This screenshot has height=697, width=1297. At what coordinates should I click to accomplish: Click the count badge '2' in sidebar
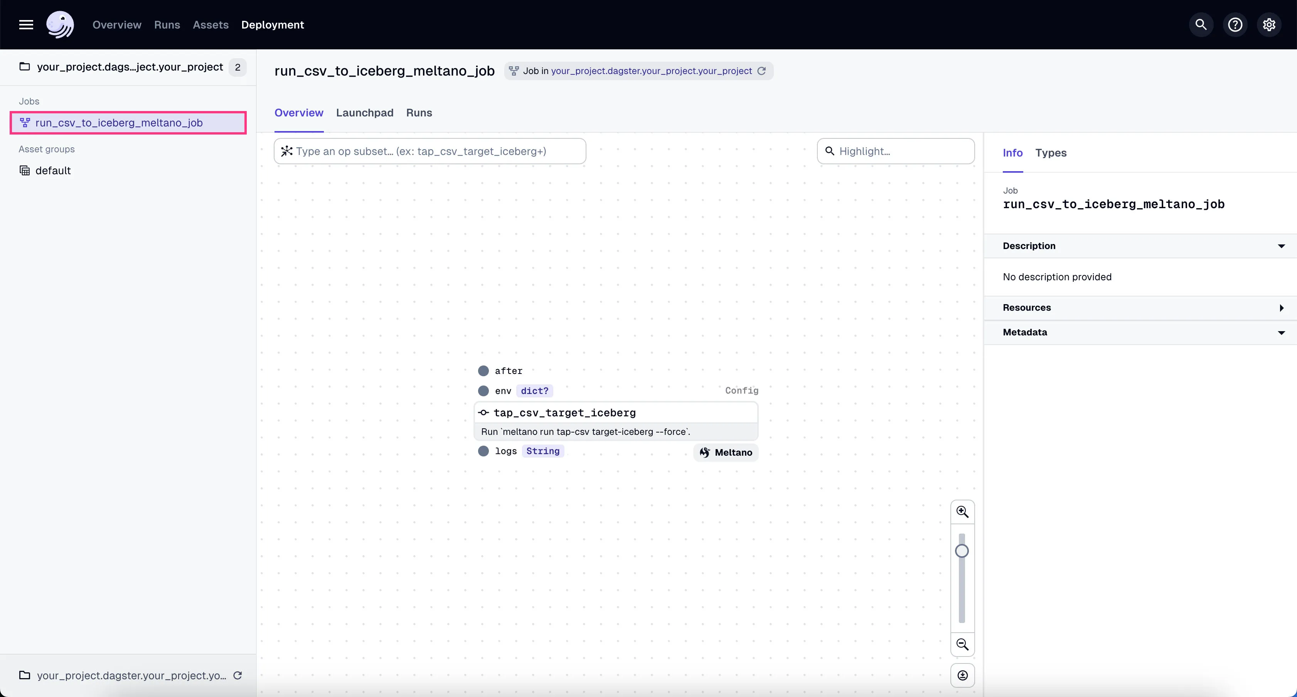pyautogui.click(x=238, y=67)
